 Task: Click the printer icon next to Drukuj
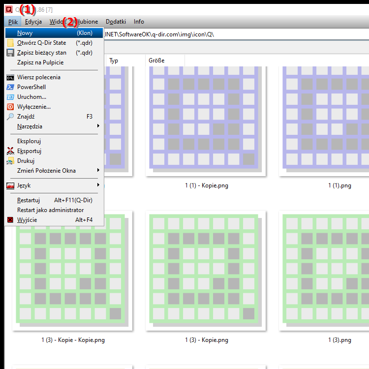10,161
